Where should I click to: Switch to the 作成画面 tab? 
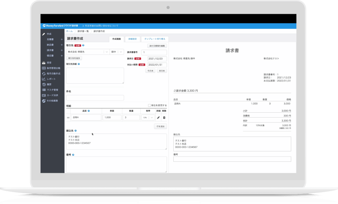116,39
